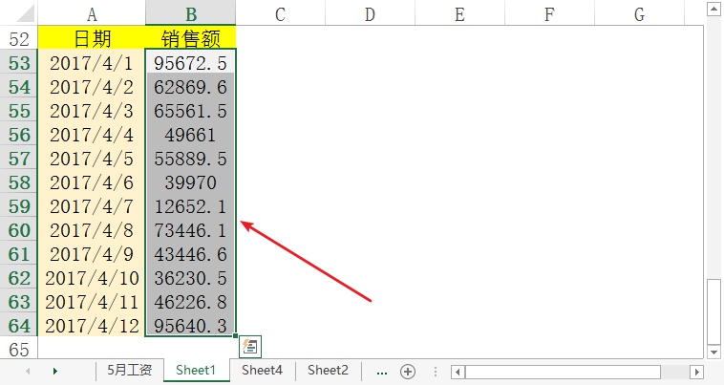The height and width of the screenshot is (385, 724).
Task: Select column E header
Action: coord(459,13)
